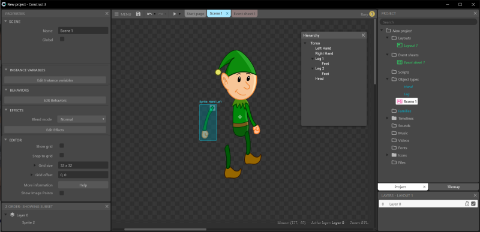Viewport: 480px width, 232px height.
Task: Select Sprite 2 in Z Order list
Action: tap(28, 222)
